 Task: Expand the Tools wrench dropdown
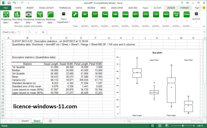click(75, 20)
